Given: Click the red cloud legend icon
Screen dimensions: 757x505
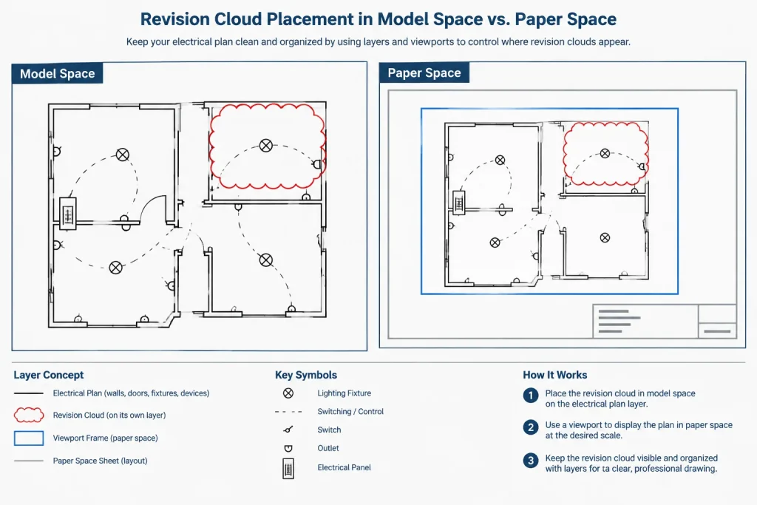Looking at the screenshot, I should pos(29,415).
